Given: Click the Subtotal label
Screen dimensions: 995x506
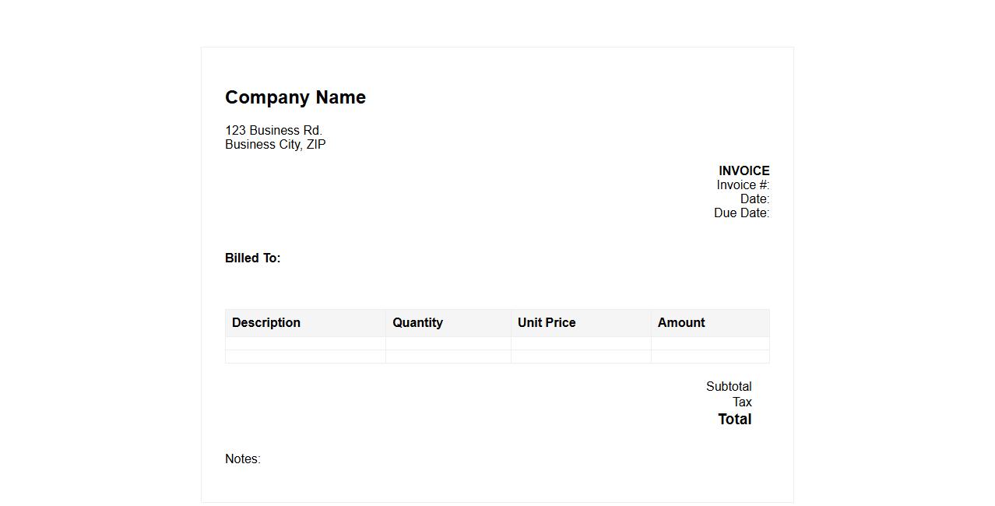Looking at the screenshot, I should (729, 386).
